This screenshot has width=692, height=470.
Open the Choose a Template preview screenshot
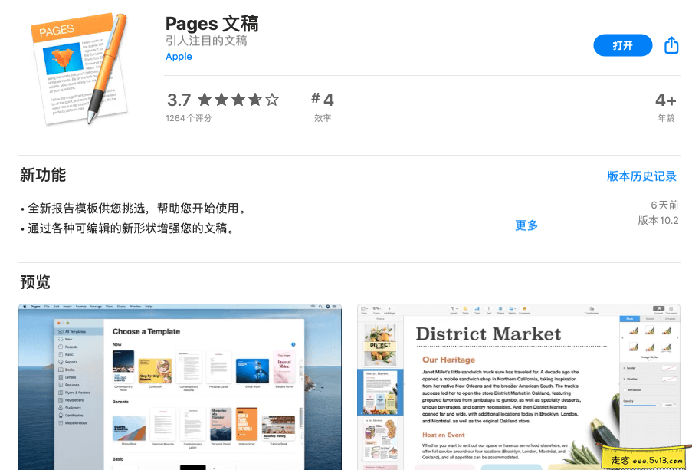pos(180,386)
